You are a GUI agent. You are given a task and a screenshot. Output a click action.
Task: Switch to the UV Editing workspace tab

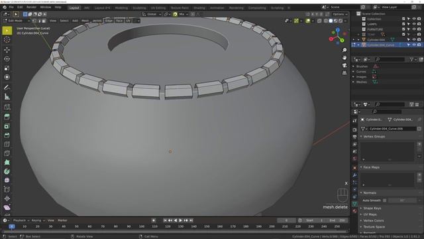click(158, 8)
